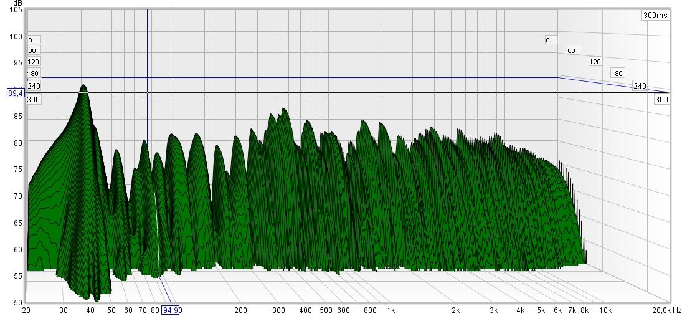The width and height of the screenshot is (682, 316).
Task: Click the 95 dB axis label
Action: click(18, 63)
